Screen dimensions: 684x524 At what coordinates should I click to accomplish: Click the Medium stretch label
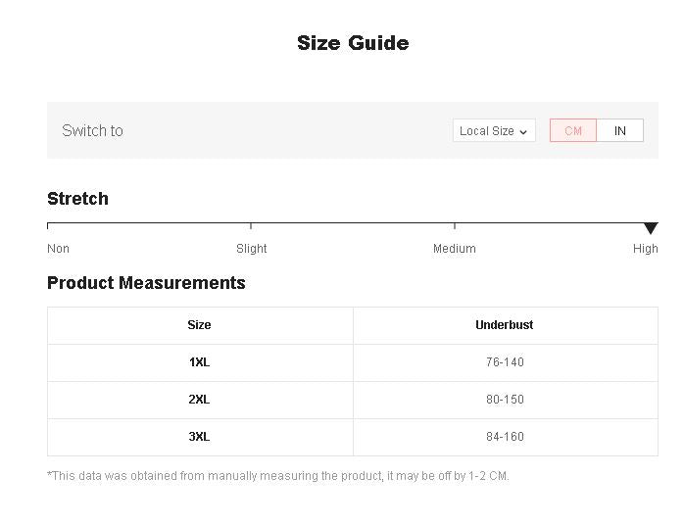click(455, 249)
